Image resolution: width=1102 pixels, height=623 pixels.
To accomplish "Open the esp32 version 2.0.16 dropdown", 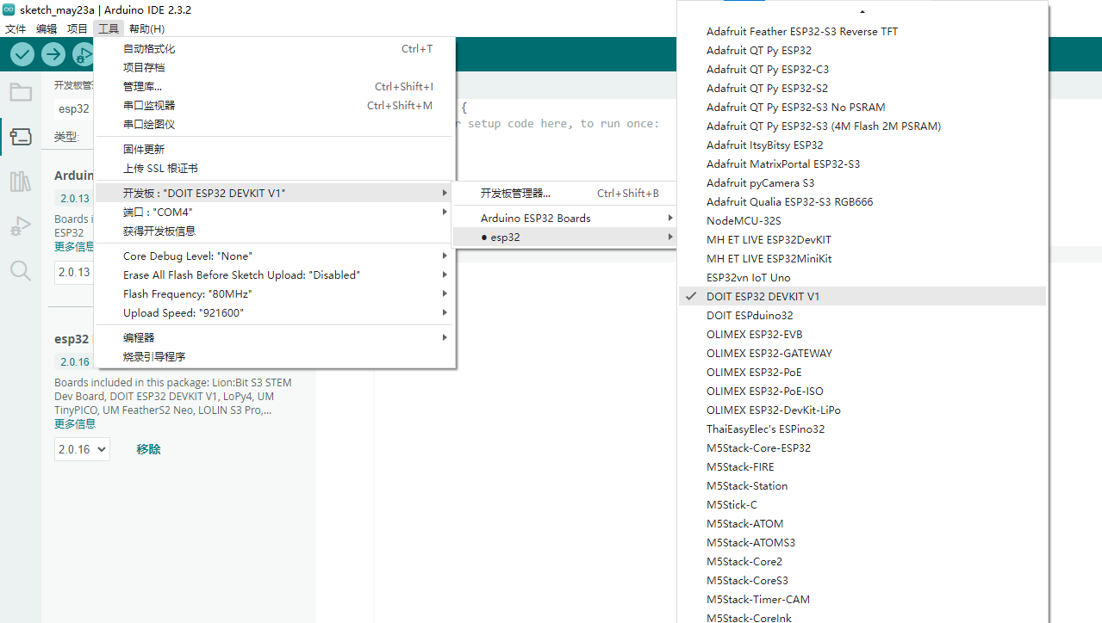I will coord(81,448).
